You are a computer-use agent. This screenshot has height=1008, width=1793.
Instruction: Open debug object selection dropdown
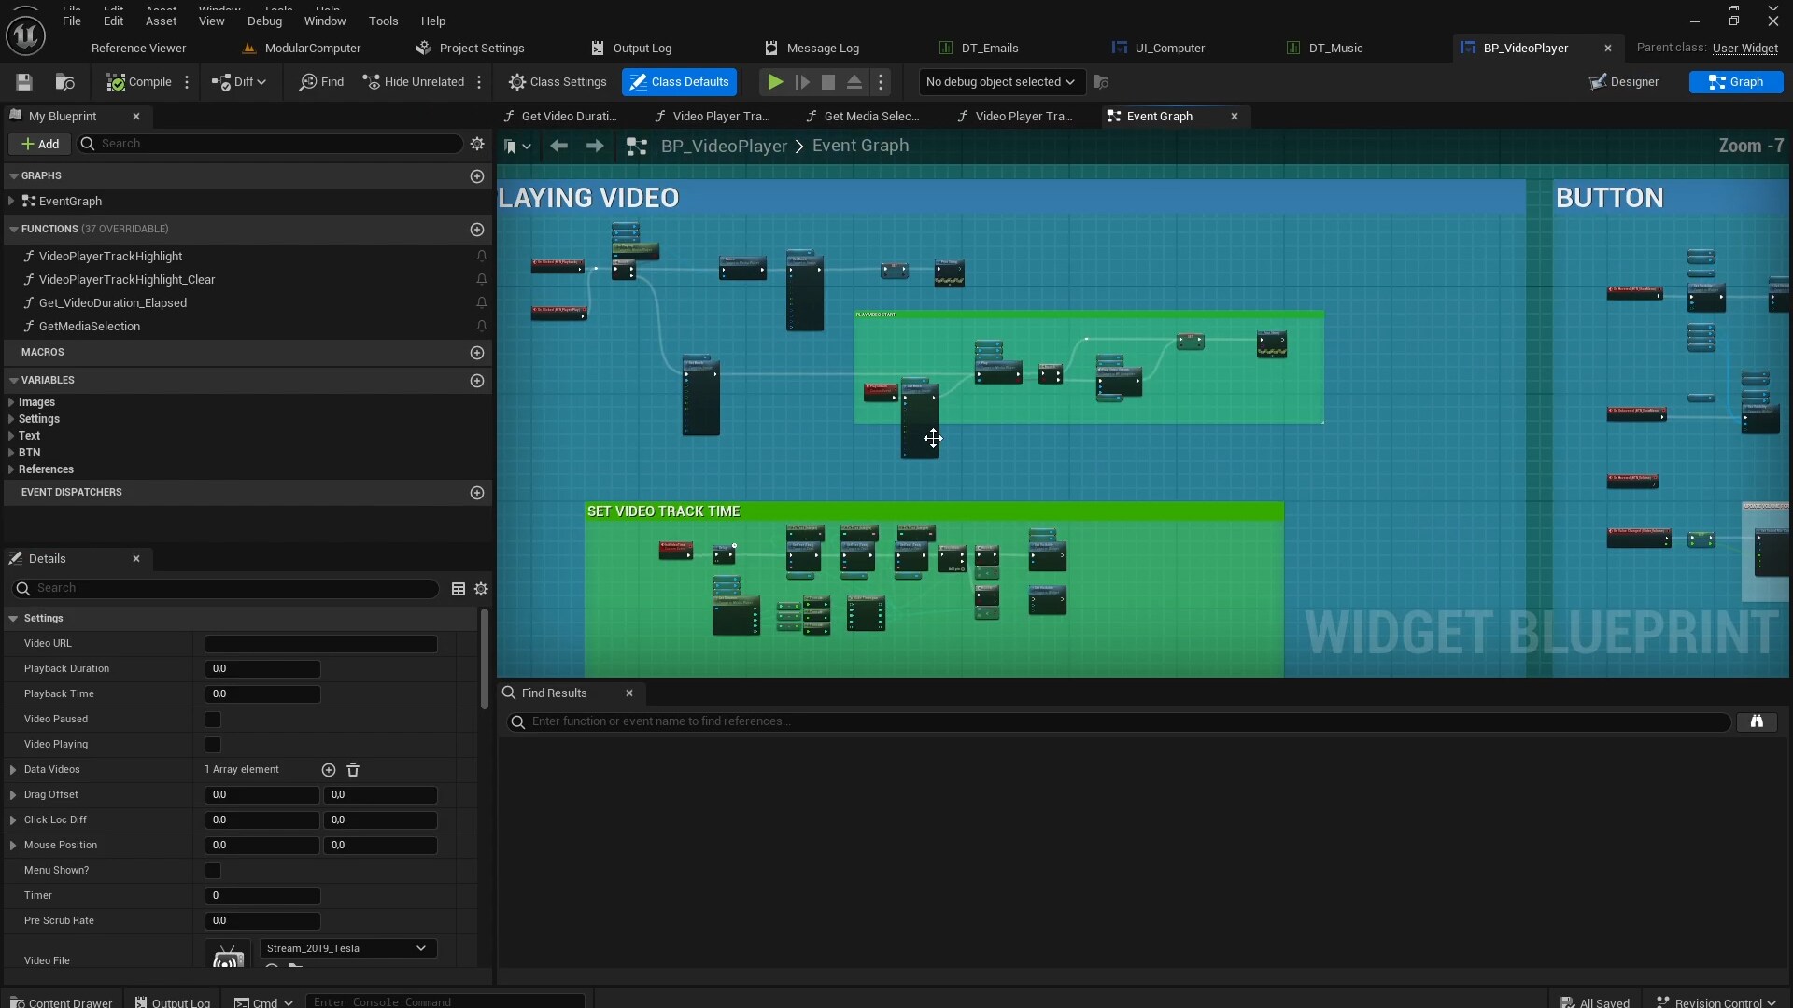click(x=1001, y=82)
